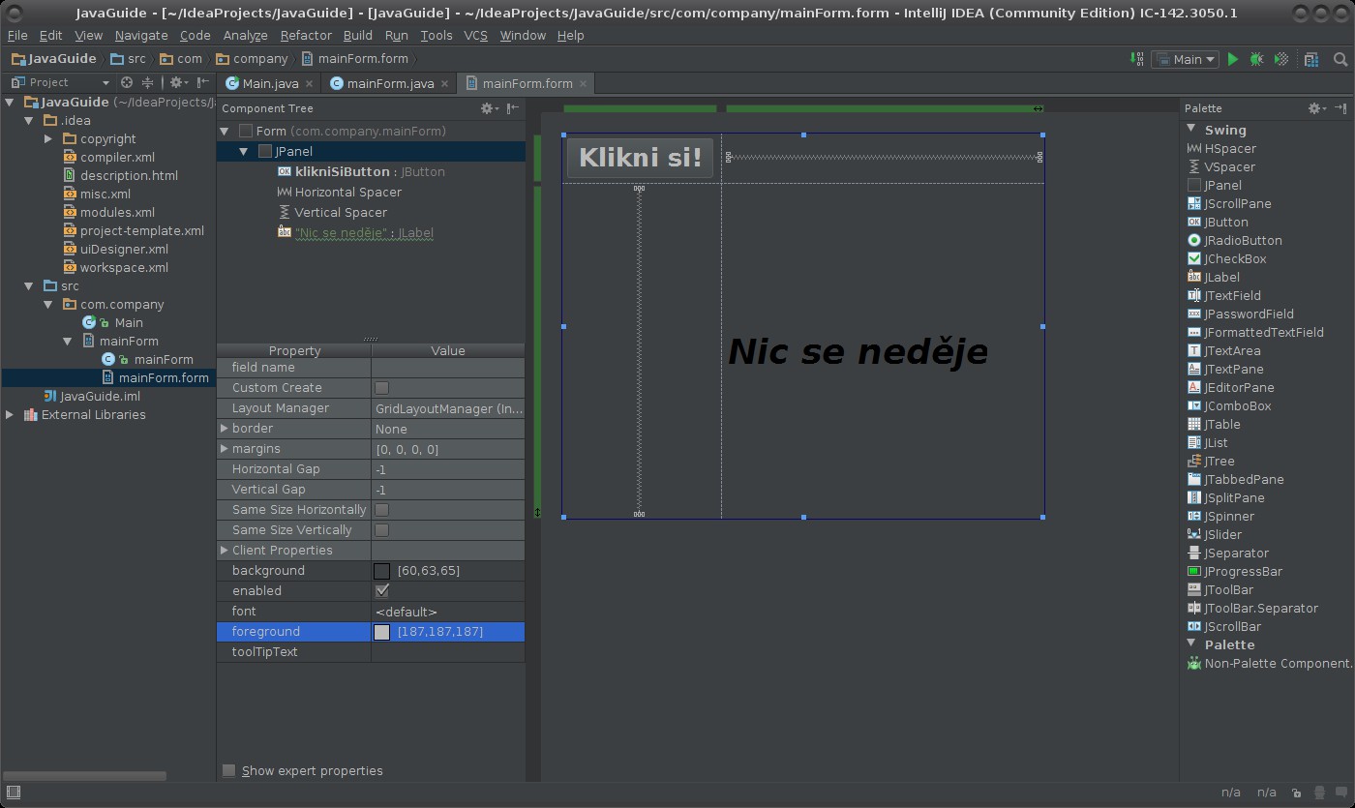
Task: Start debugging with the Debug bug icon
Action: pyautogui.click(x=1256, y=59)
